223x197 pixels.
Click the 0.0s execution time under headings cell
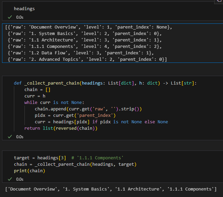[x=20, y=17]
